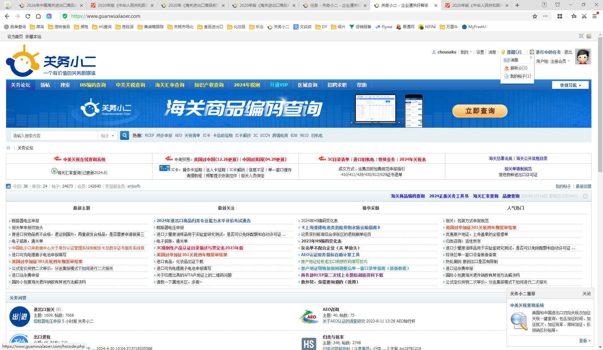
Task: Open the 化妆品 bookmark folder
Action: click(236, 27)
